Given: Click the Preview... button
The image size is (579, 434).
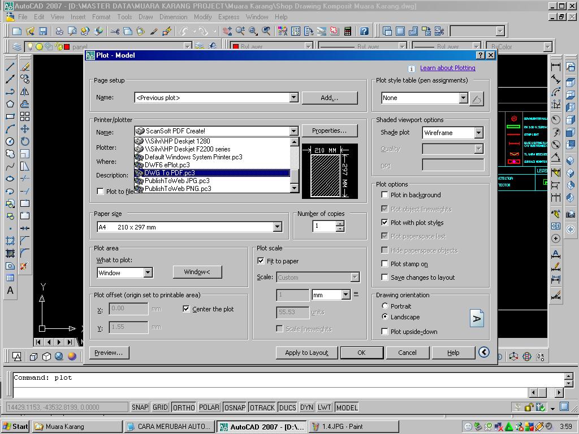Looking at the screenshot, I should pos(109,353).
